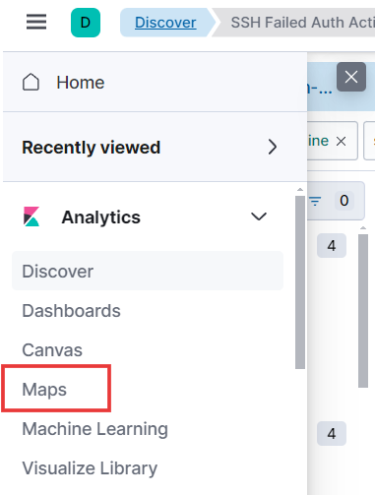Open the Discover breadcrumb link
Viewport: 375px width, 495px height.
[x=165, y=23]
